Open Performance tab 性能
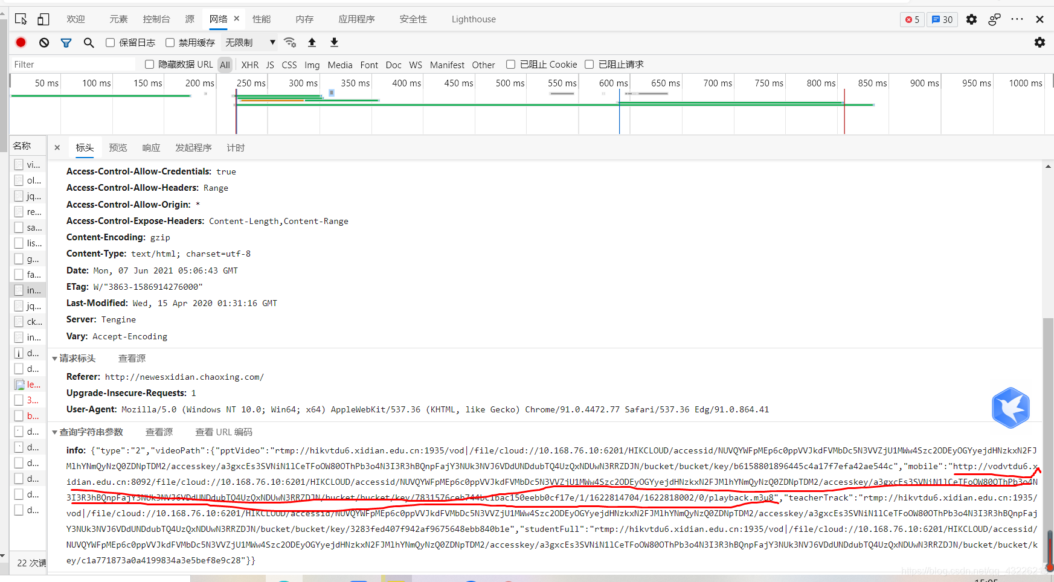 (262, 19)
